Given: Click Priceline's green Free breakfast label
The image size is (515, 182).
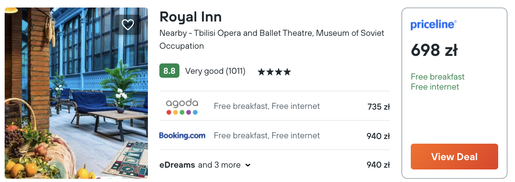Looking at the screenshot, I should tap(438, 77).
